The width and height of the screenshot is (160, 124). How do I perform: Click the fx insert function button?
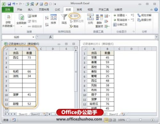coord(50,37)
